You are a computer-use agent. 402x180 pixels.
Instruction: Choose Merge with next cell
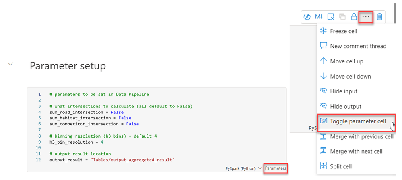[356, 152]
